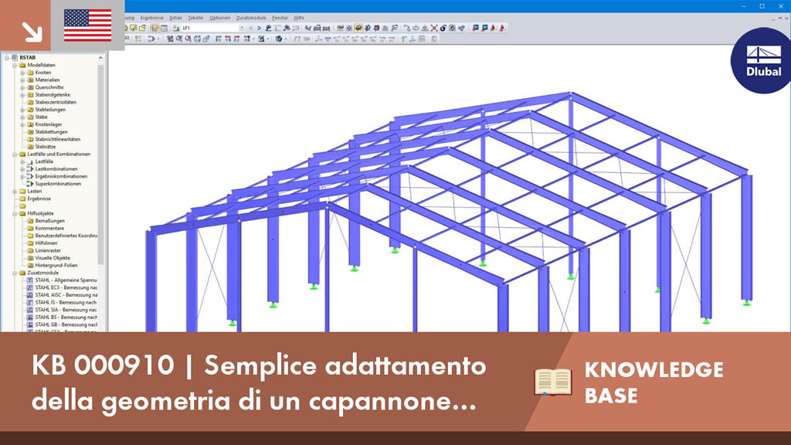Go to the previous load case arrow

(251, 29)
